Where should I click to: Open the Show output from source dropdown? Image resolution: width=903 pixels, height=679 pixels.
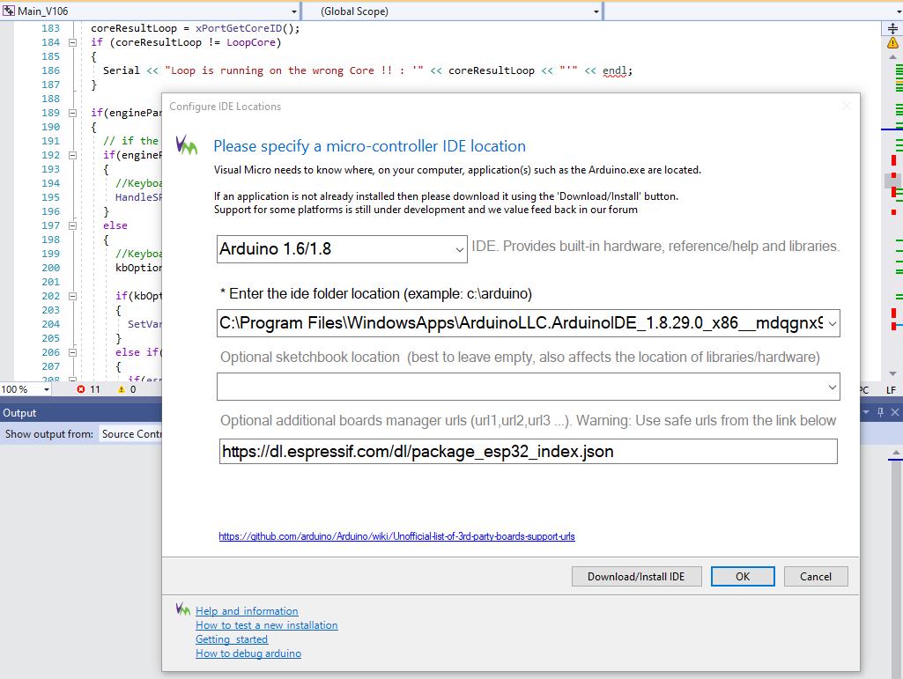point(130,434)
